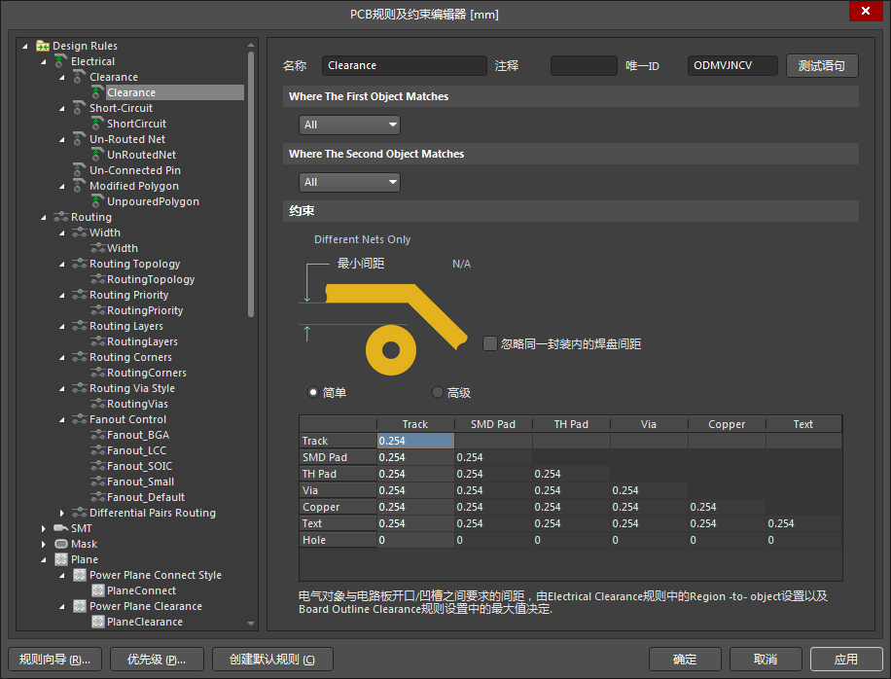Click the tree scrollbar up arrow
Image resolution: width=891 pixels, height=679 pixels.
[251, 45]
